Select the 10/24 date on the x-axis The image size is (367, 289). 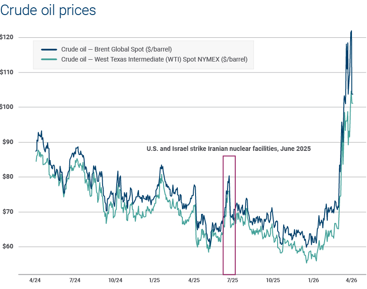pyautogui.click(x=115, y=279)
